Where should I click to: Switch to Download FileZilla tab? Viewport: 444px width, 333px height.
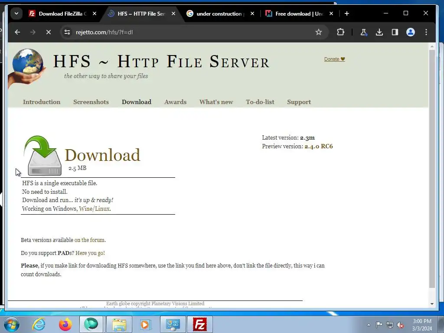[x=59, y=13]
